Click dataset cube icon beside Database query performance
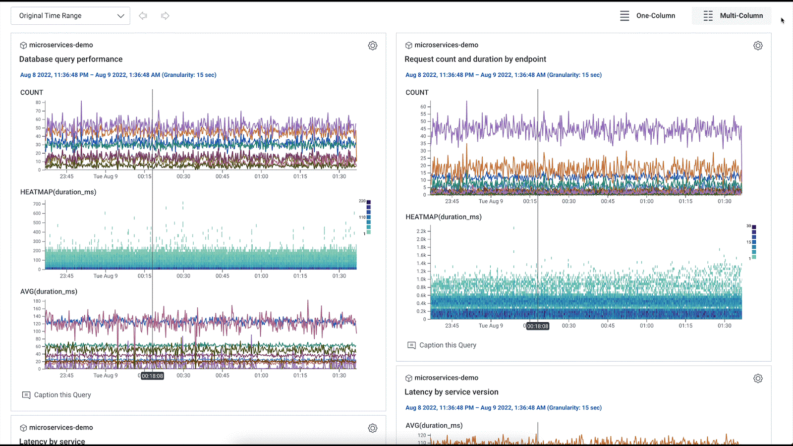Image resolution: width=793 pixels, height=446 pixels. tap(23, 46)
